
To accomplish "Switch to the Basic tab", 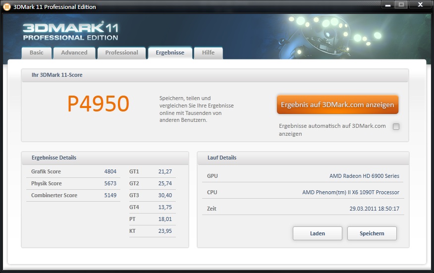I will pos(37,53).
